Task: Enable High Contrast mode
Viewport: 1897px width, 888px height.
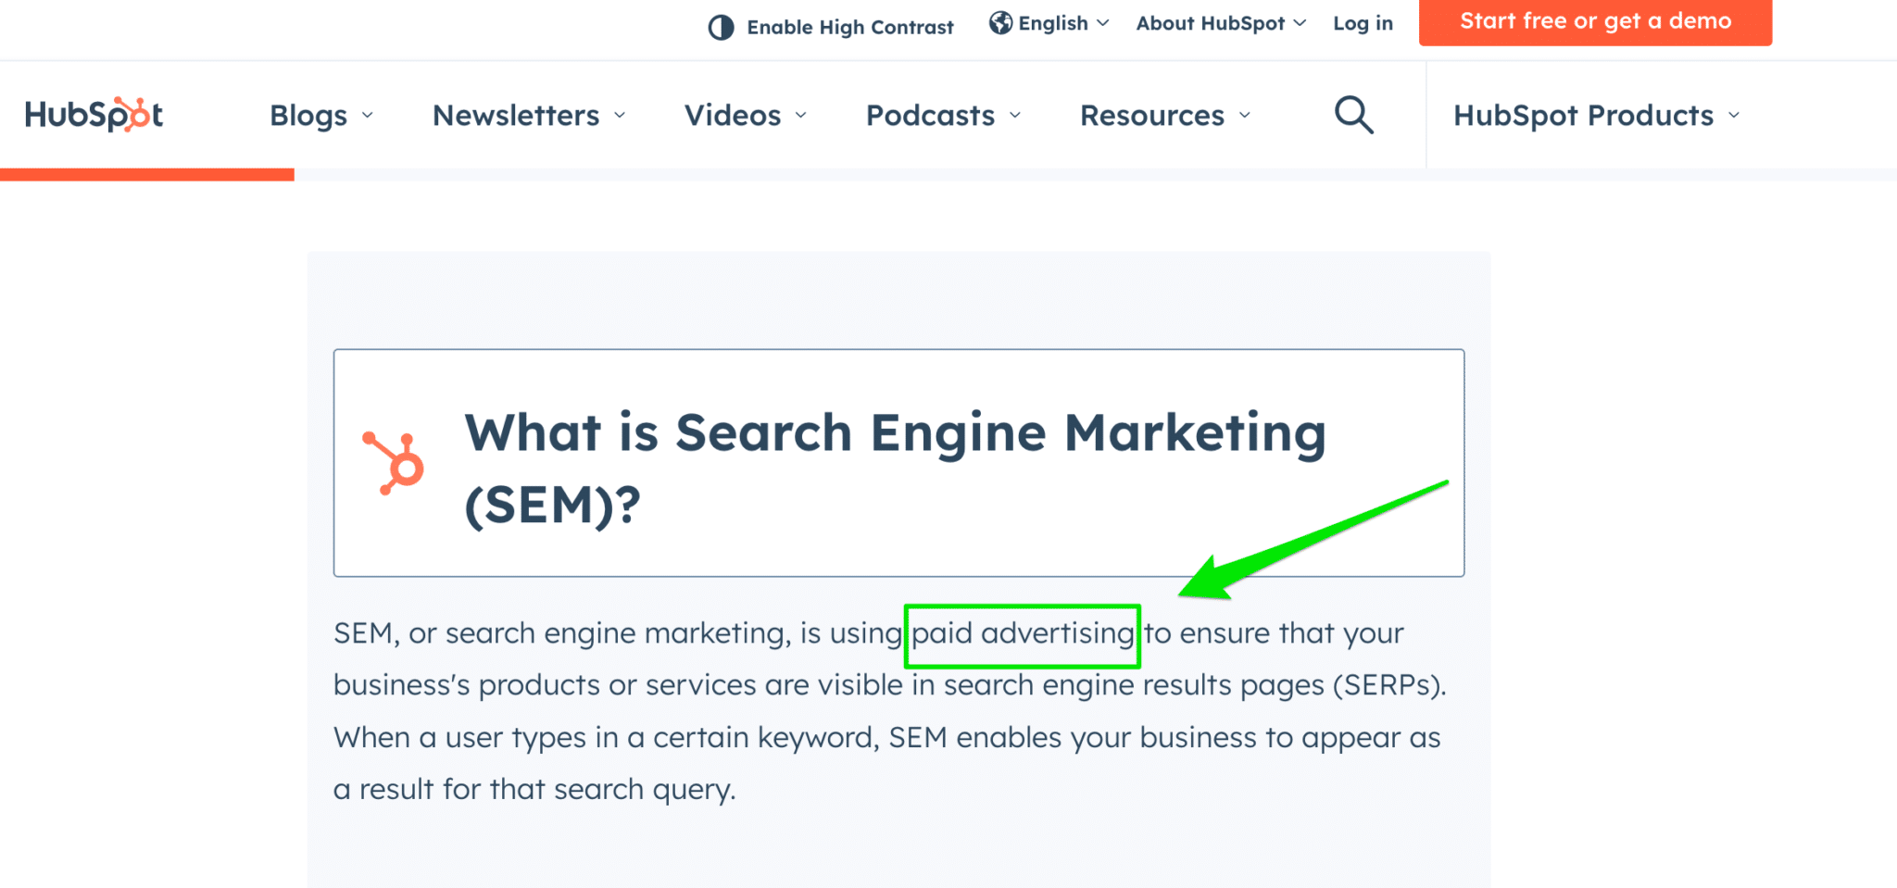Action: coord(849,27)
